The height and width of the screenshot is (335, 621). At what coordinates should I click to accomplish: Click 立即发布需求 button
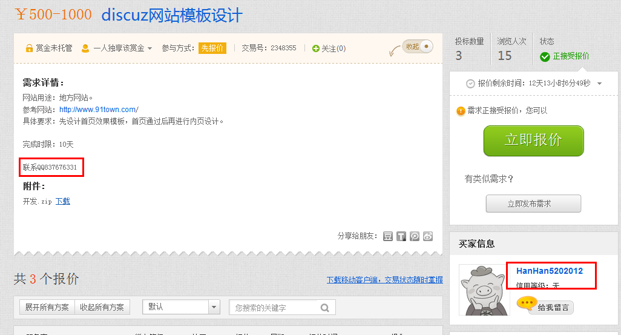(x=533, y=204)
